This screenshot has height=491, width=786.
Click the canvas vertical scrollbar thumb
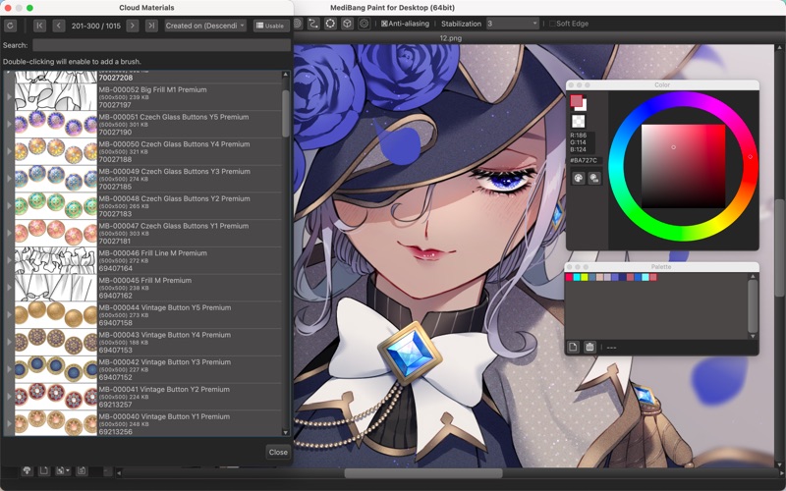(779, 247)
